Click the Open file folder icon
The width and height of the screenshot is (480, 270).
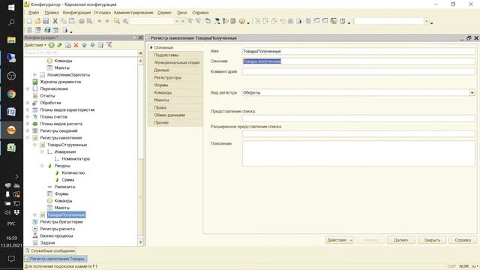click(x=37, y=21)
